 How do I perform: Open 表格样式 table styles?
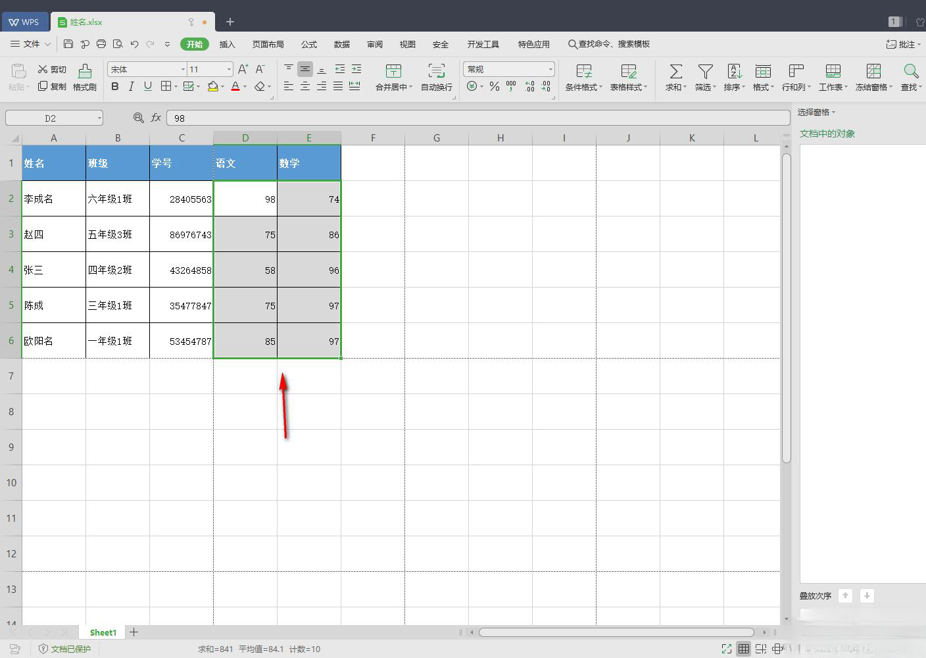pyautogui.click(x=628, y=77)
